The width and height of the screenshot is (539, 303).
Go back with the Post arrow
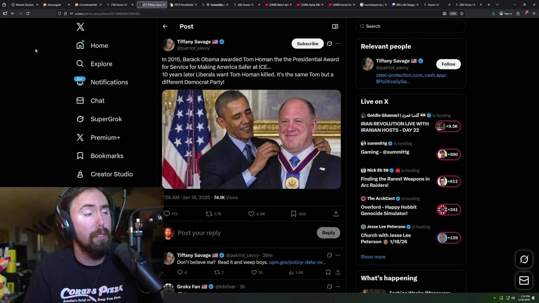click(165, 26)
